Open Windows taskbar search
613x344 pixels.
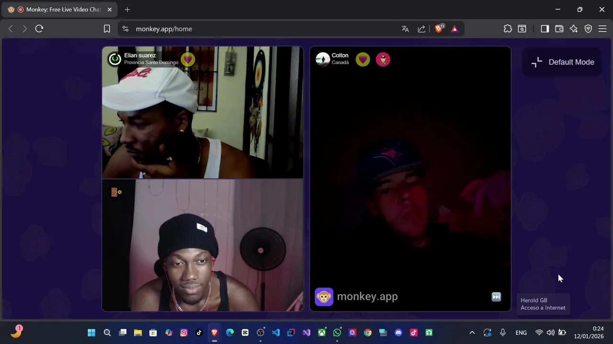click(x=107, y=333)
